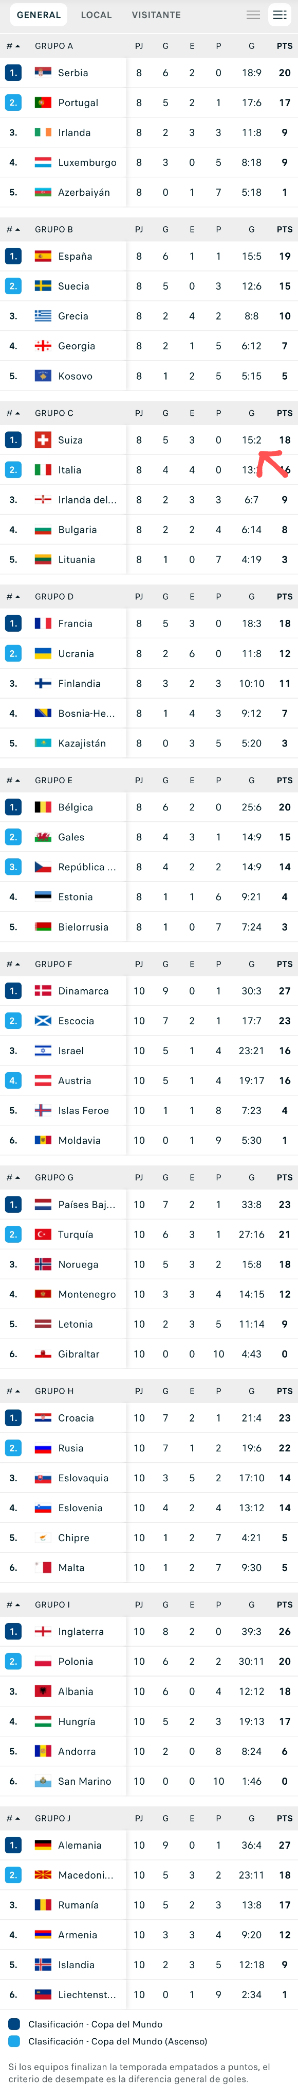Viewport: 298px width, 2097px height.
Task: Select the Portugal position badge
Action: [x=13, y=103]
